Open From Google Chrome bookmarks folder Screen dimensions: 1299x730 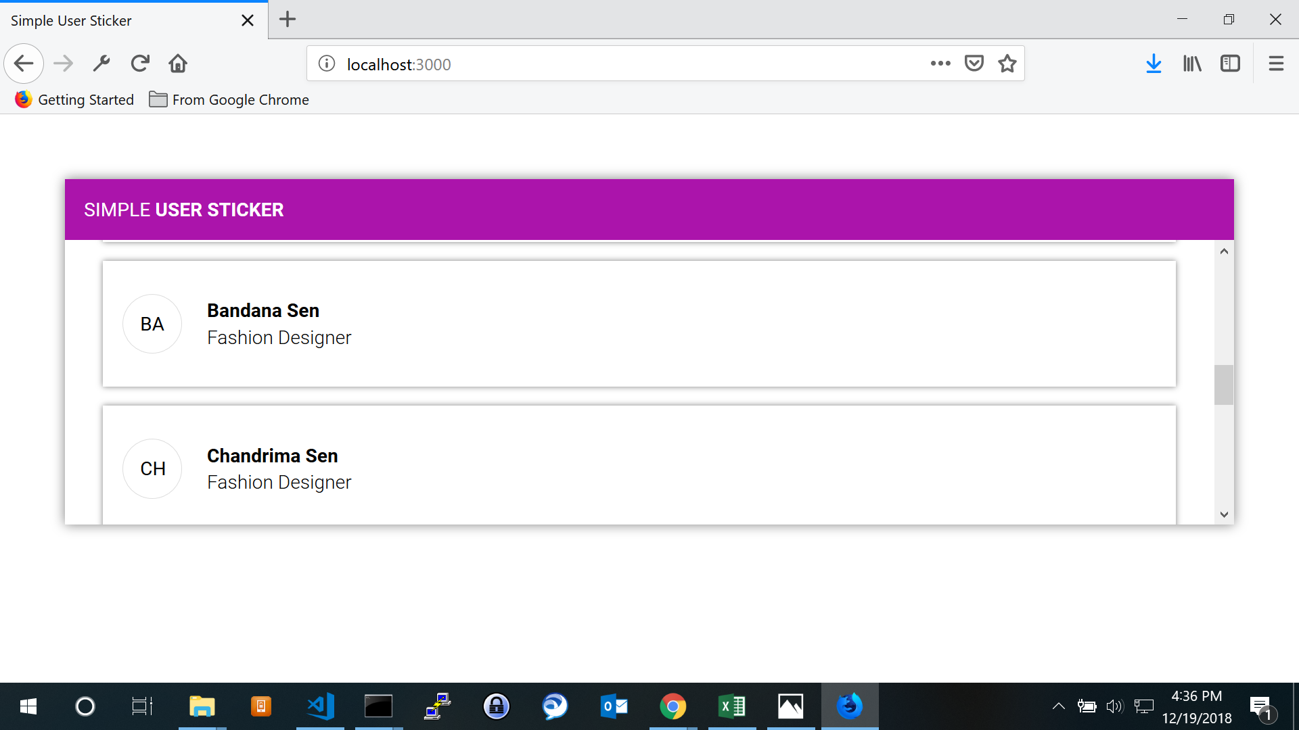[229, 100]
